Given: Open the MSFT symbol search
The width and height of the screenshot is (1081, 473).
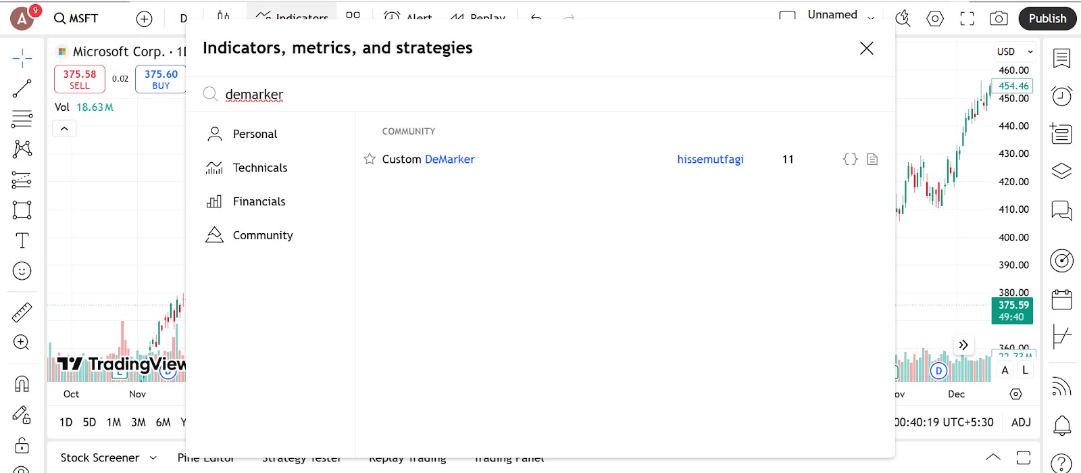Looking at the screenshot, I should click(x=76, y=19).
